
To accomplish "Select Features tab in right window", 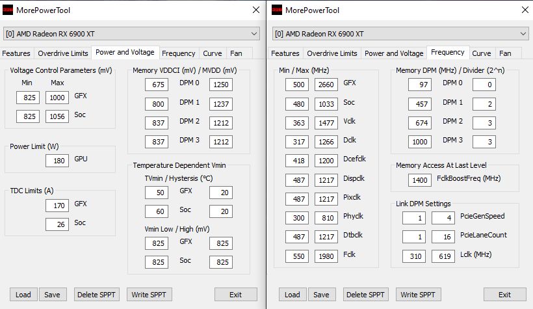I will 285,53.
